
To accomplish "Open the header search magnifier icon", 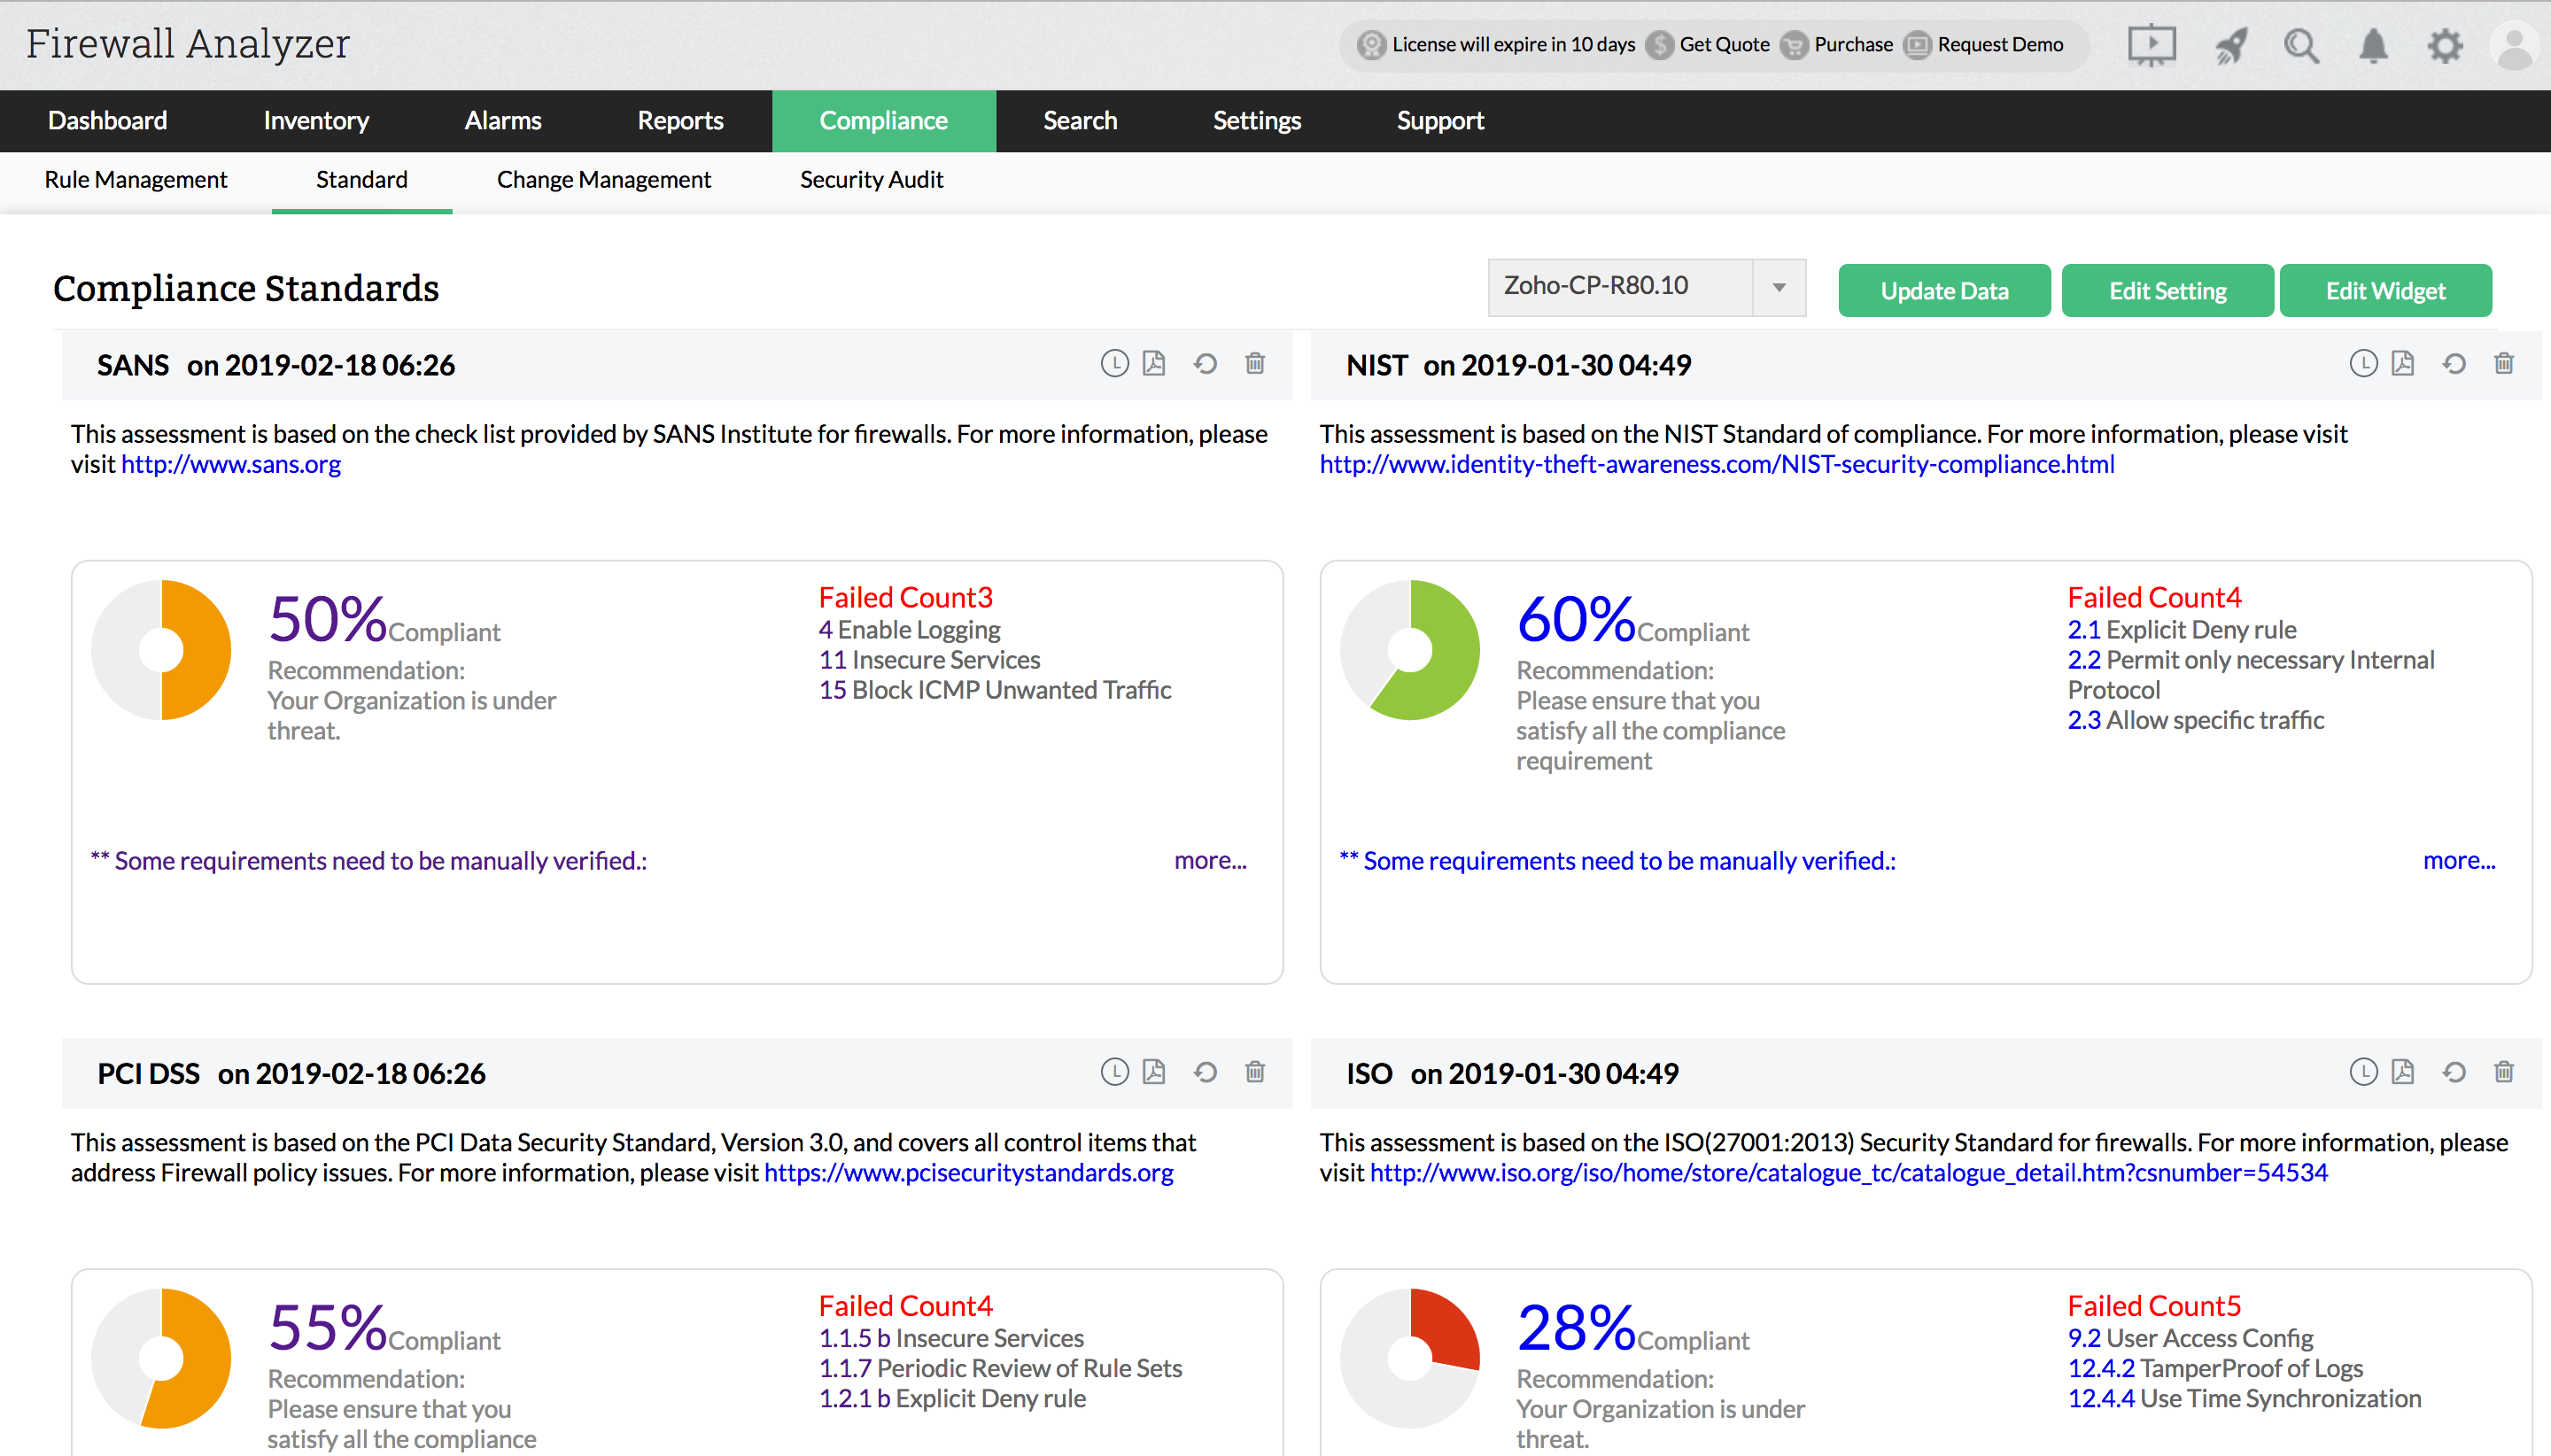I will coord(2301,46).
